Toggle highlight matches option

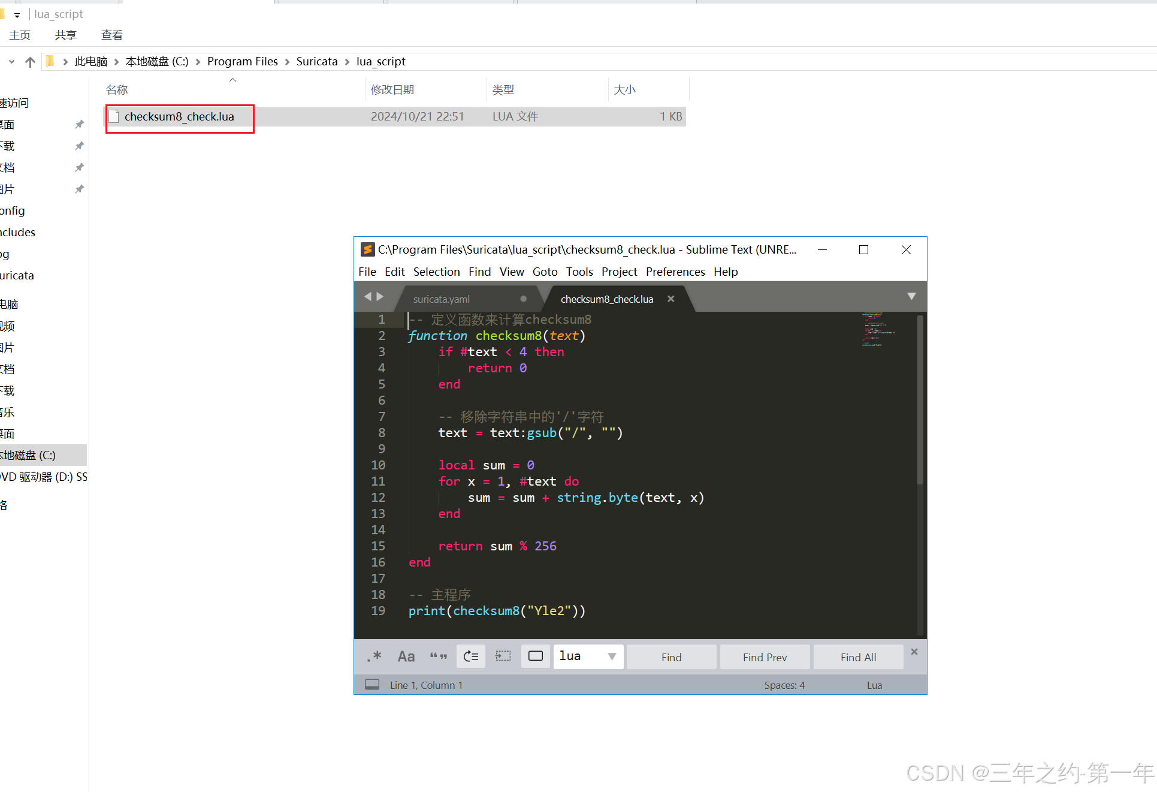[536, 657]
